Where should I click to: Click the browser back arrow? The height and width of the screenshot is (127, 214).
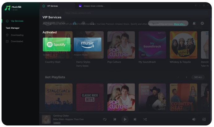click(x=43, y=13)
